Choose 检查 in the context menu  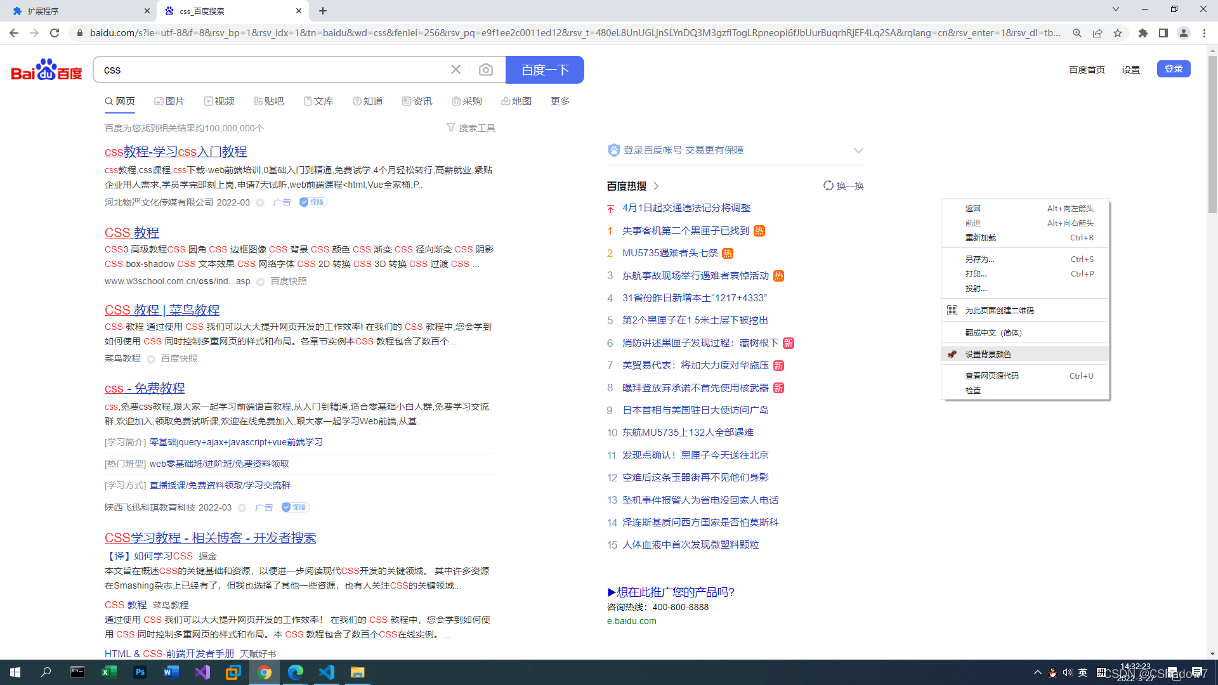(1025, 391)
